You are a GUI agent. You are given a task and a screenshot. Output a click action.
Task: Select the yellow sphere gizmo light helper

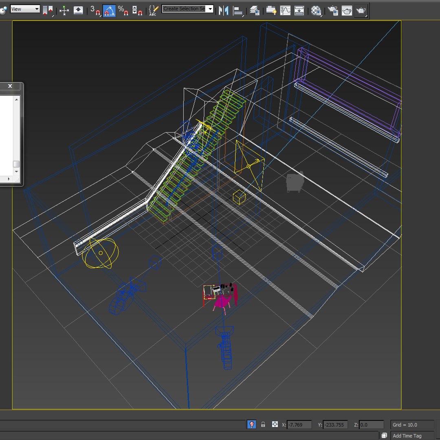[100, 253]
